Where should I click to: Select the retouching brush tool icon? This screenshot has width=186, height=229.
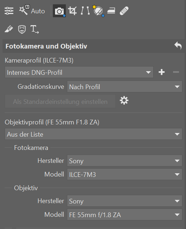click(x=9, y=29)
